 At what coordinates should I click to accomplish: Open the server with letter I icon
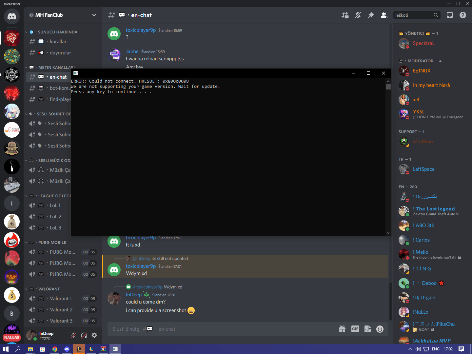click(x=12, y=203)
